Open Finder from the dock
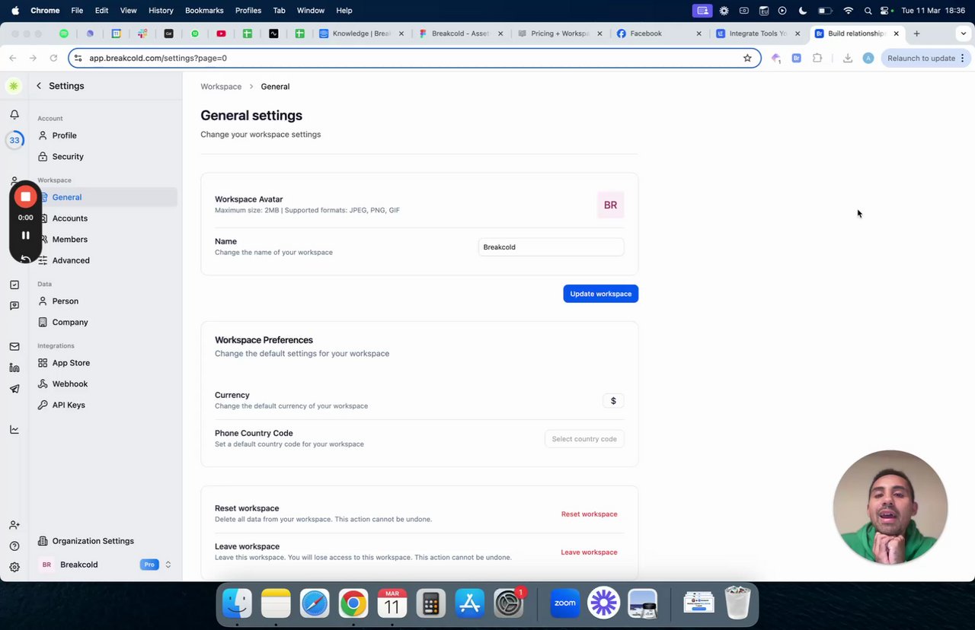This screenshot has height=630, width=975. point(237,603)
